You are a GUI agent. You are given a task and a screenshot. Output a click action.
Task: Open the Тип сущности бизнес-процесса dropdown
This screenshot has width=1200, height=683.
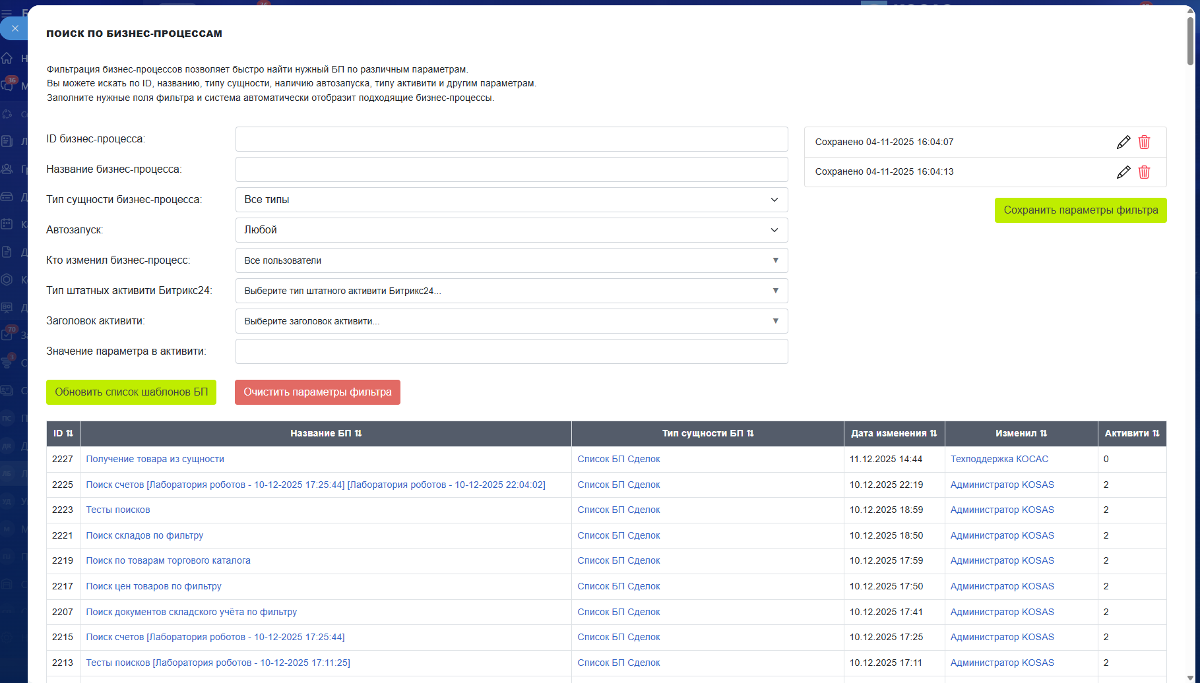click(511, 200)
